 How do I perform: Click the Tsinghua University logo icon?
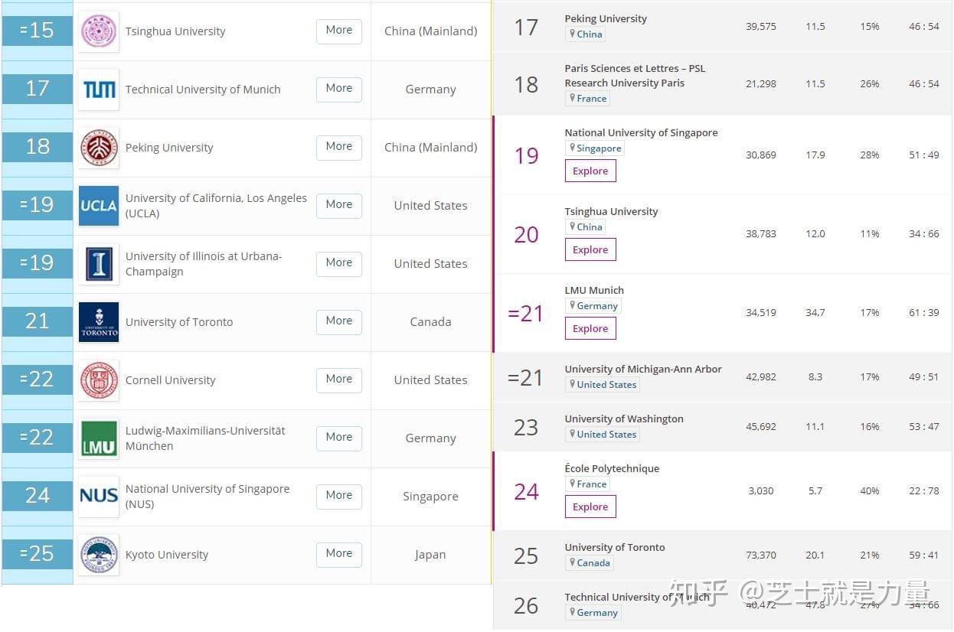click(99, 31)
